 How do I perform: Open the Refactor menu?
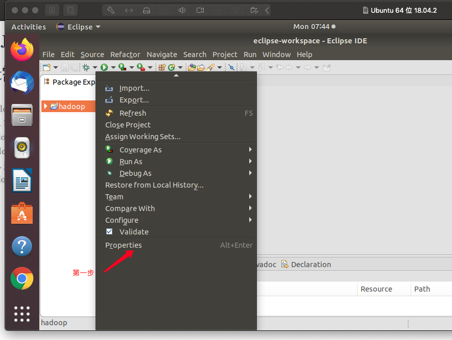click(125, 55)
